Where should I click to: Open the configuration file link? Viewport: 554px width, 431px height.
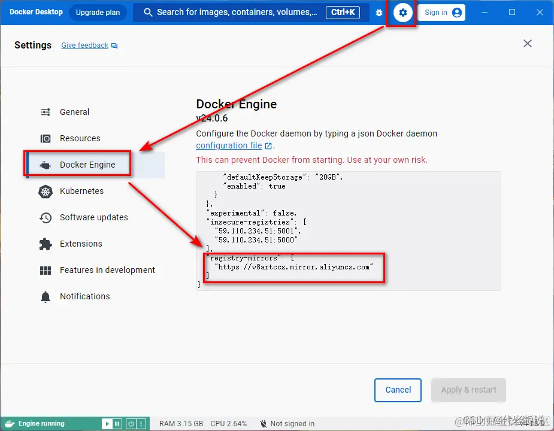click(229, 145)
